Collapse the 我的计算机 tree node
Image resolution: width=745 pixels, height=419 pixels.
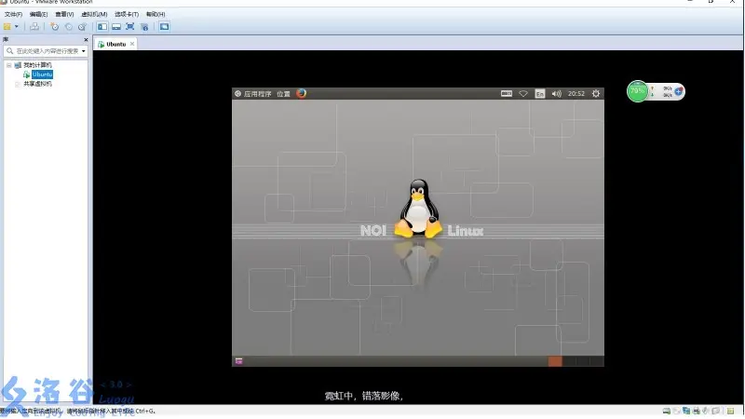pos(8,65)
